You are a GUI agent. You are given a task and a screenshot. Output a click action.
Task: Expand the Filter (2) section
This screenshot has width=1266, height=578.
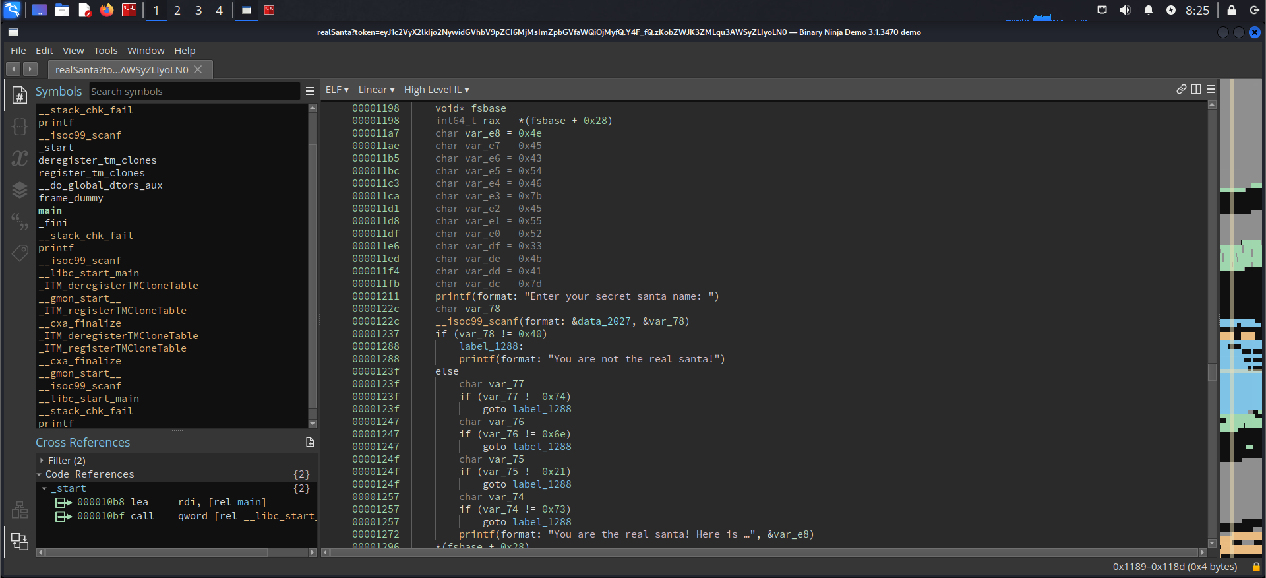(42, 461)
